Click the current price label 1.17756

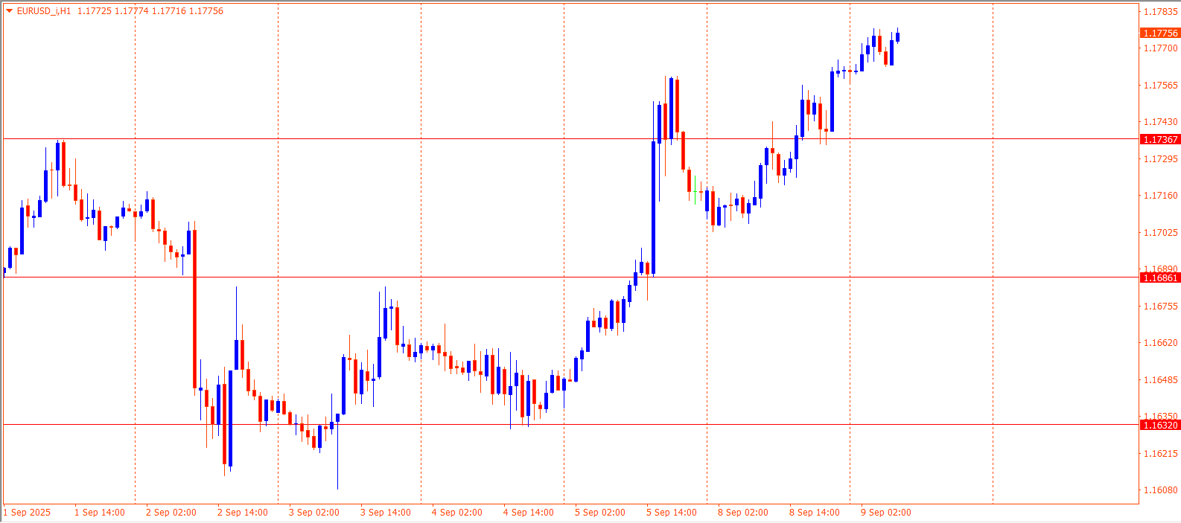pos(1160,33)
